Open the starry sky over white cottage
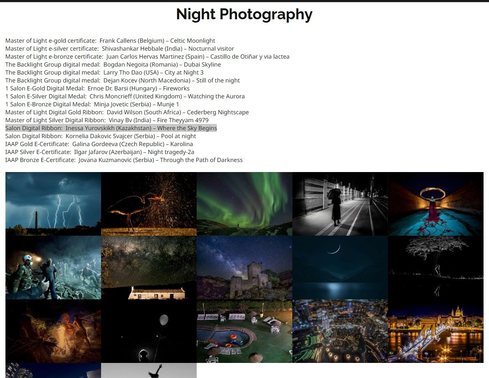 [x=149, y=267]
